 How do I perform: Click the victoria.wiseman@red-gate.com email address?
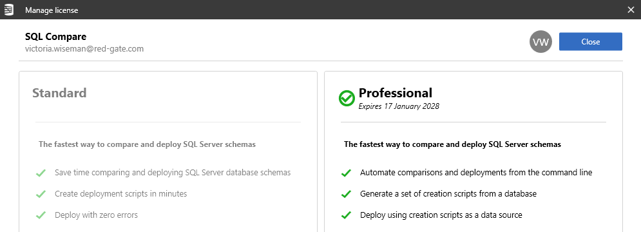click(x=84, y=49)
